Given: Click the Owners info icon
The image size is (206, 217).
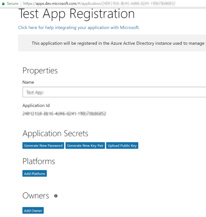Looking at the screenshot, I should [x=56, y=196].
